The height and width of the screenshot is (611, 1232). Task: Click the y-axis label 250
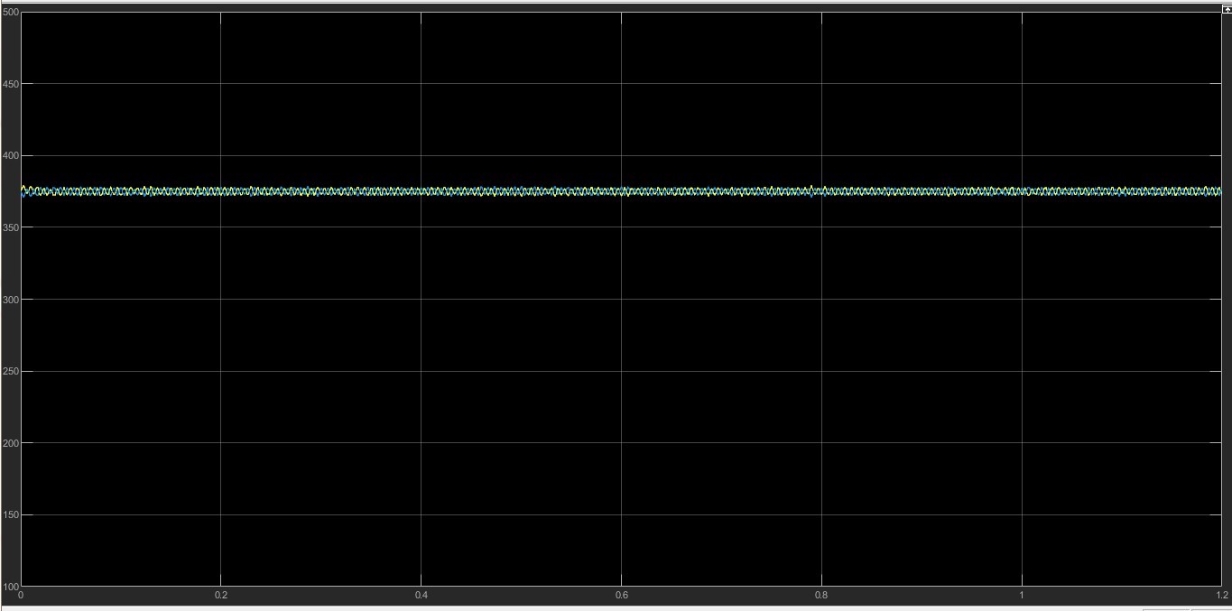(10, 372)
